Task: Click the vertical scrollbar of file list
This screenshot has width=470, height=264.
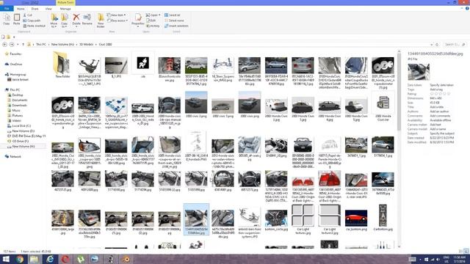Action: tap(399, 150)
